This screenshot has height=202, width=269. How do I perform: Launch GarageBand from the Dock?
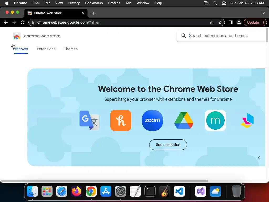coord(165,191)
